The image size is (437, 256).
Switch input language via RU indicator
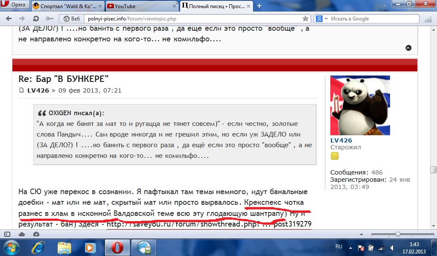[x=338, y=247]
